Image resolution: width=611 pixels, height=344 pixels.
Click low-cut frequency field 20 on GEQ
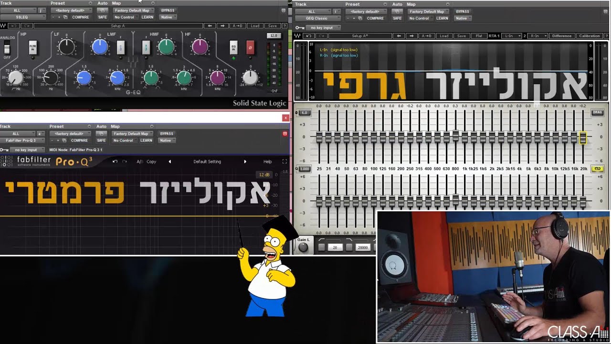point(335,247)
